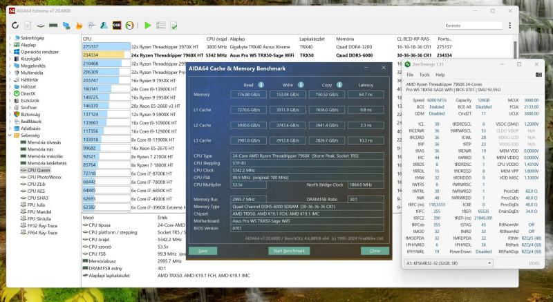Open the SensorPanel gauge icon

pyautogui.click(x=129, y=26)
